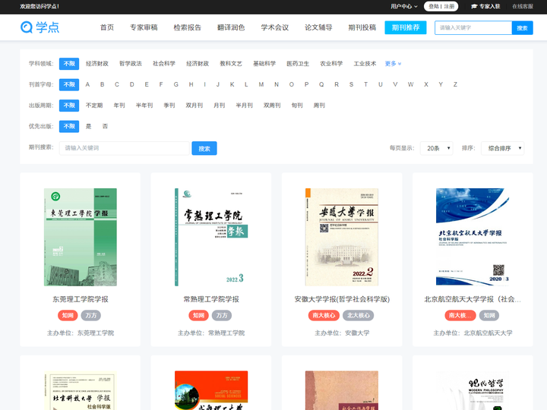Filter by 周刊 publication cycle
547x410 pixels.
pos(319,106)
